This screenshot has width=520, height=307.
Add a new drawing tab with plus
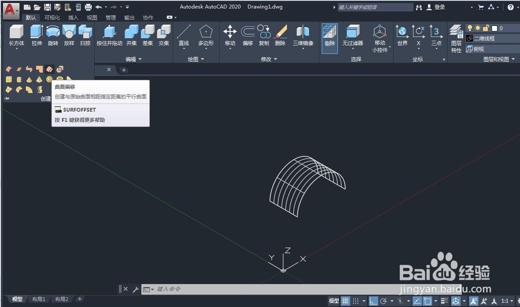124,70
